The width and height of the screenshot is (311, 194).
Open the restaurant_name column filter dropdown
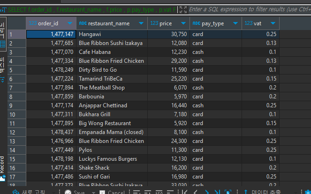[x=141, y=23]
